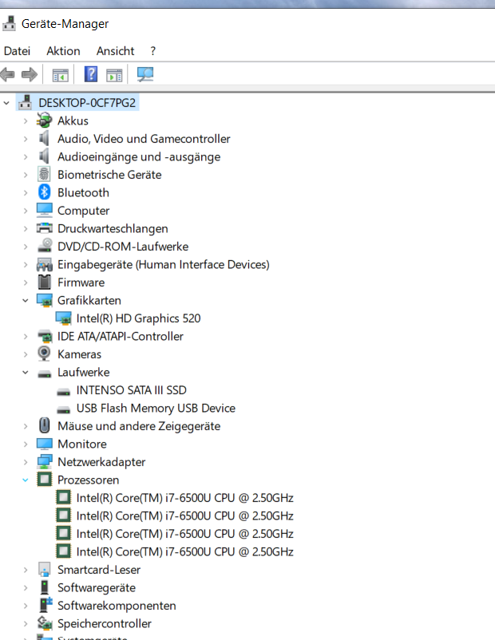Image resolution: width=495 pixels, height=640 pixels.
Task: Click the Smartcard-Leser icon
Action: [44, 570]
